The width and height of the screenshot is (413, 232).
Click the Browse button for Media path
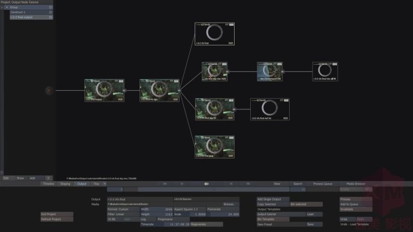pyautogui.click(x=230, y=204)
